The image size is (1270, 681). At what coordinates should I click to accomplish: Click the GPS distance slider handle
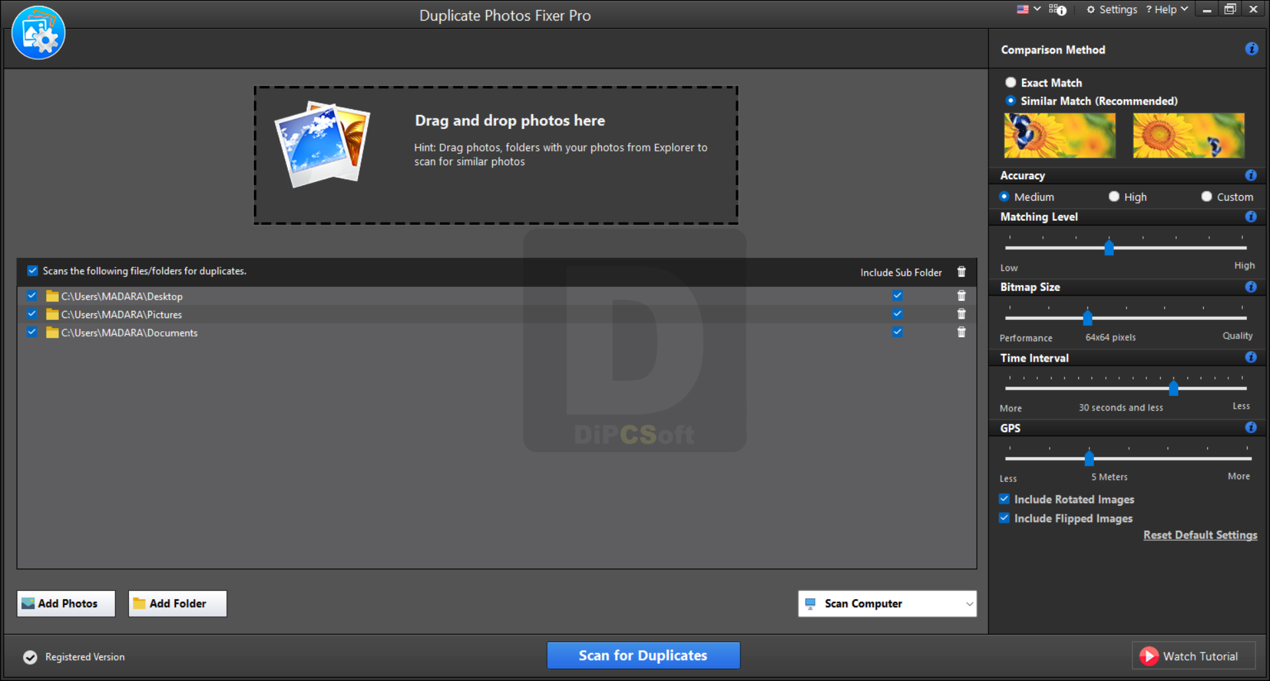point(1089,458)
